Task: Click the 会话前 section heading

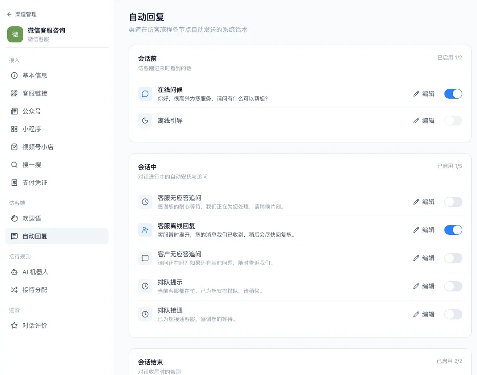Action: [x=147, y=58]
